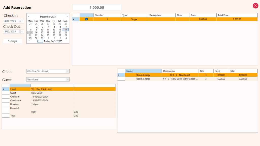Expand the Client dropdown
Screen dimensions: 260x146
point(67,71)
